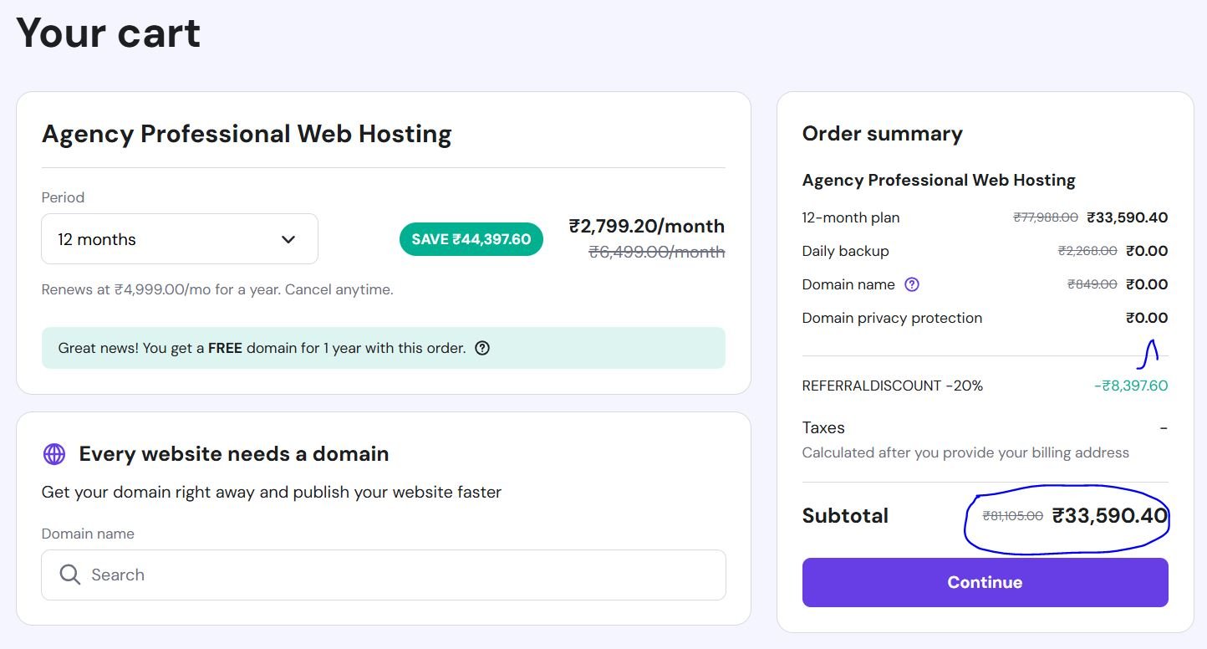
Task: Click the Taxes row in order summary
Action: click(823, 427)
